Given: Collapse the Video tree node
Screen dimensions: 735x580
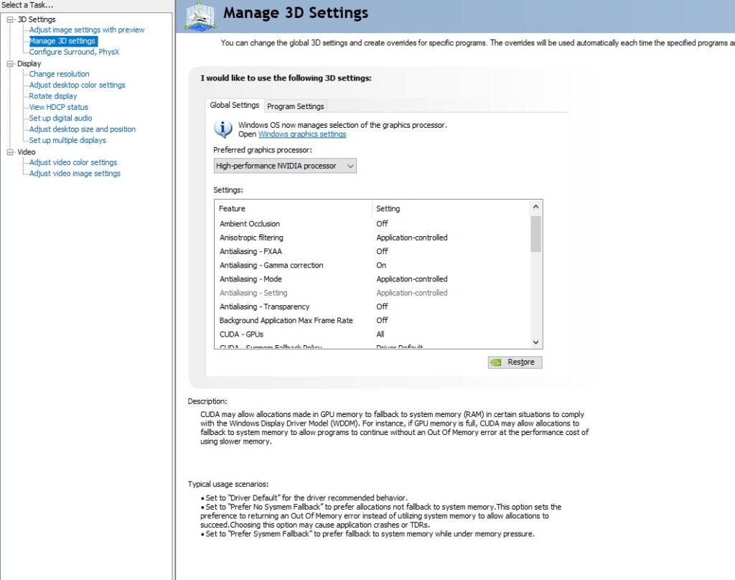Looking at the screenshot, I should (x=10, y=152).
